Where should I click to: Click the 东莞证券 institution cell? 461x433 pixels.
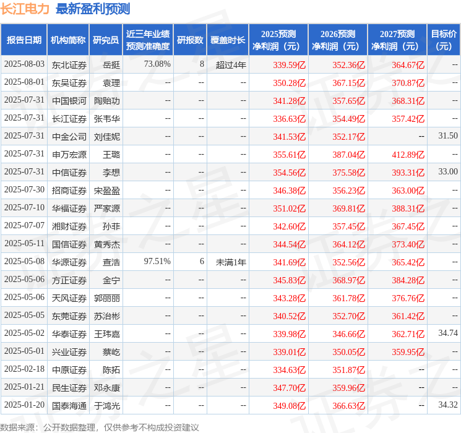point(69,316)
